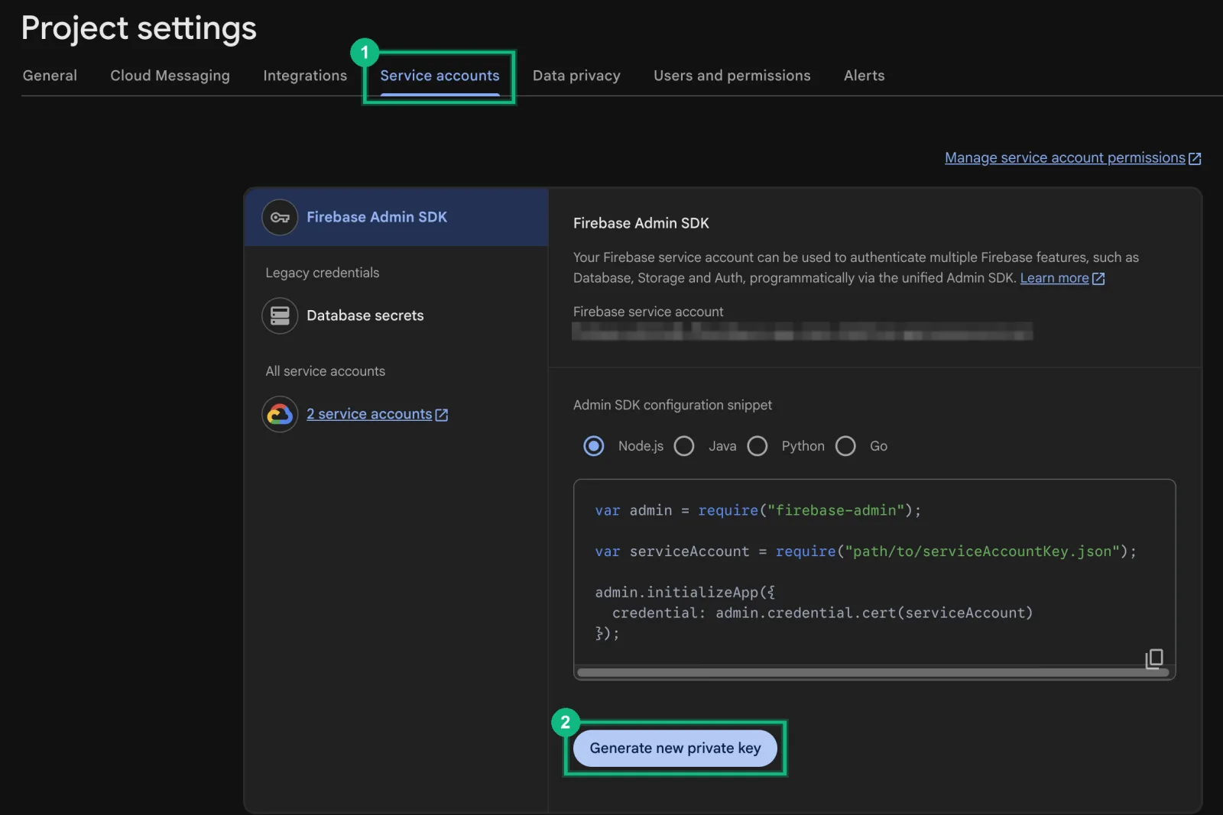Image resolution: width=1223 pixels, height=815 pixels.
Task: Click external link icon after Manage service account permissions
Action: 1195,159
